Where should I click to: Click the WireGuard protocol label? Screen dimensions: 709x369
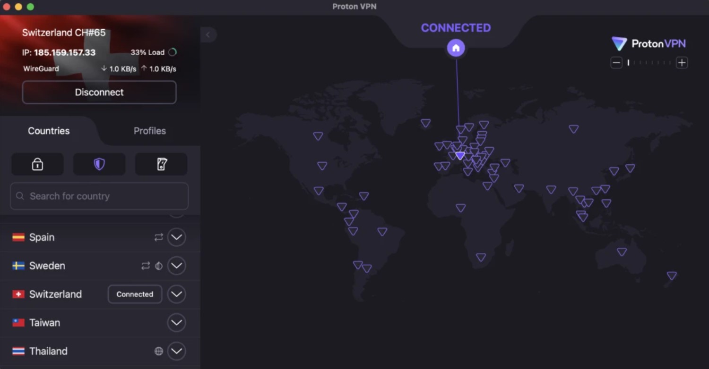click(x=41, y=68)
